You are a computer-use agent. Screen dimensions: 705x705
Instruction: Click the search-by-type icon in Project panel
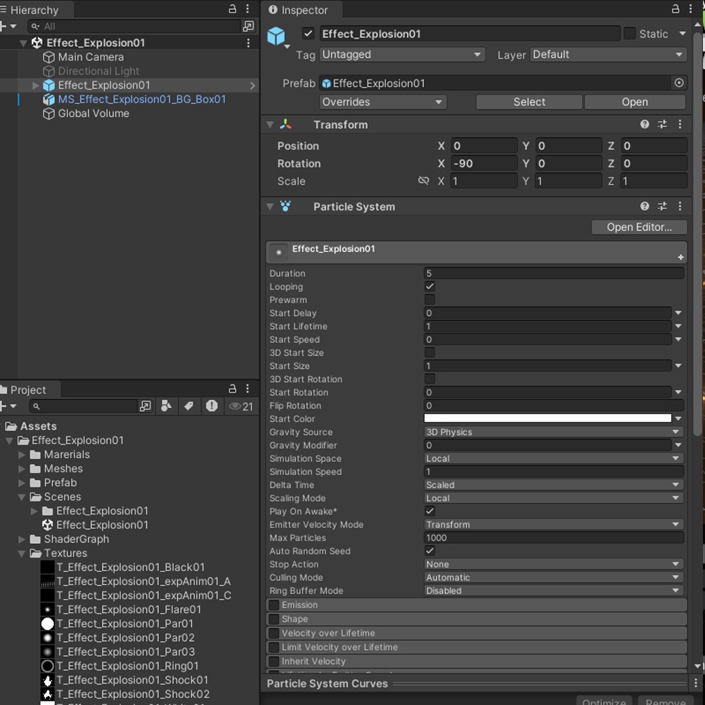pyautogui.click(x=167, y=406)
